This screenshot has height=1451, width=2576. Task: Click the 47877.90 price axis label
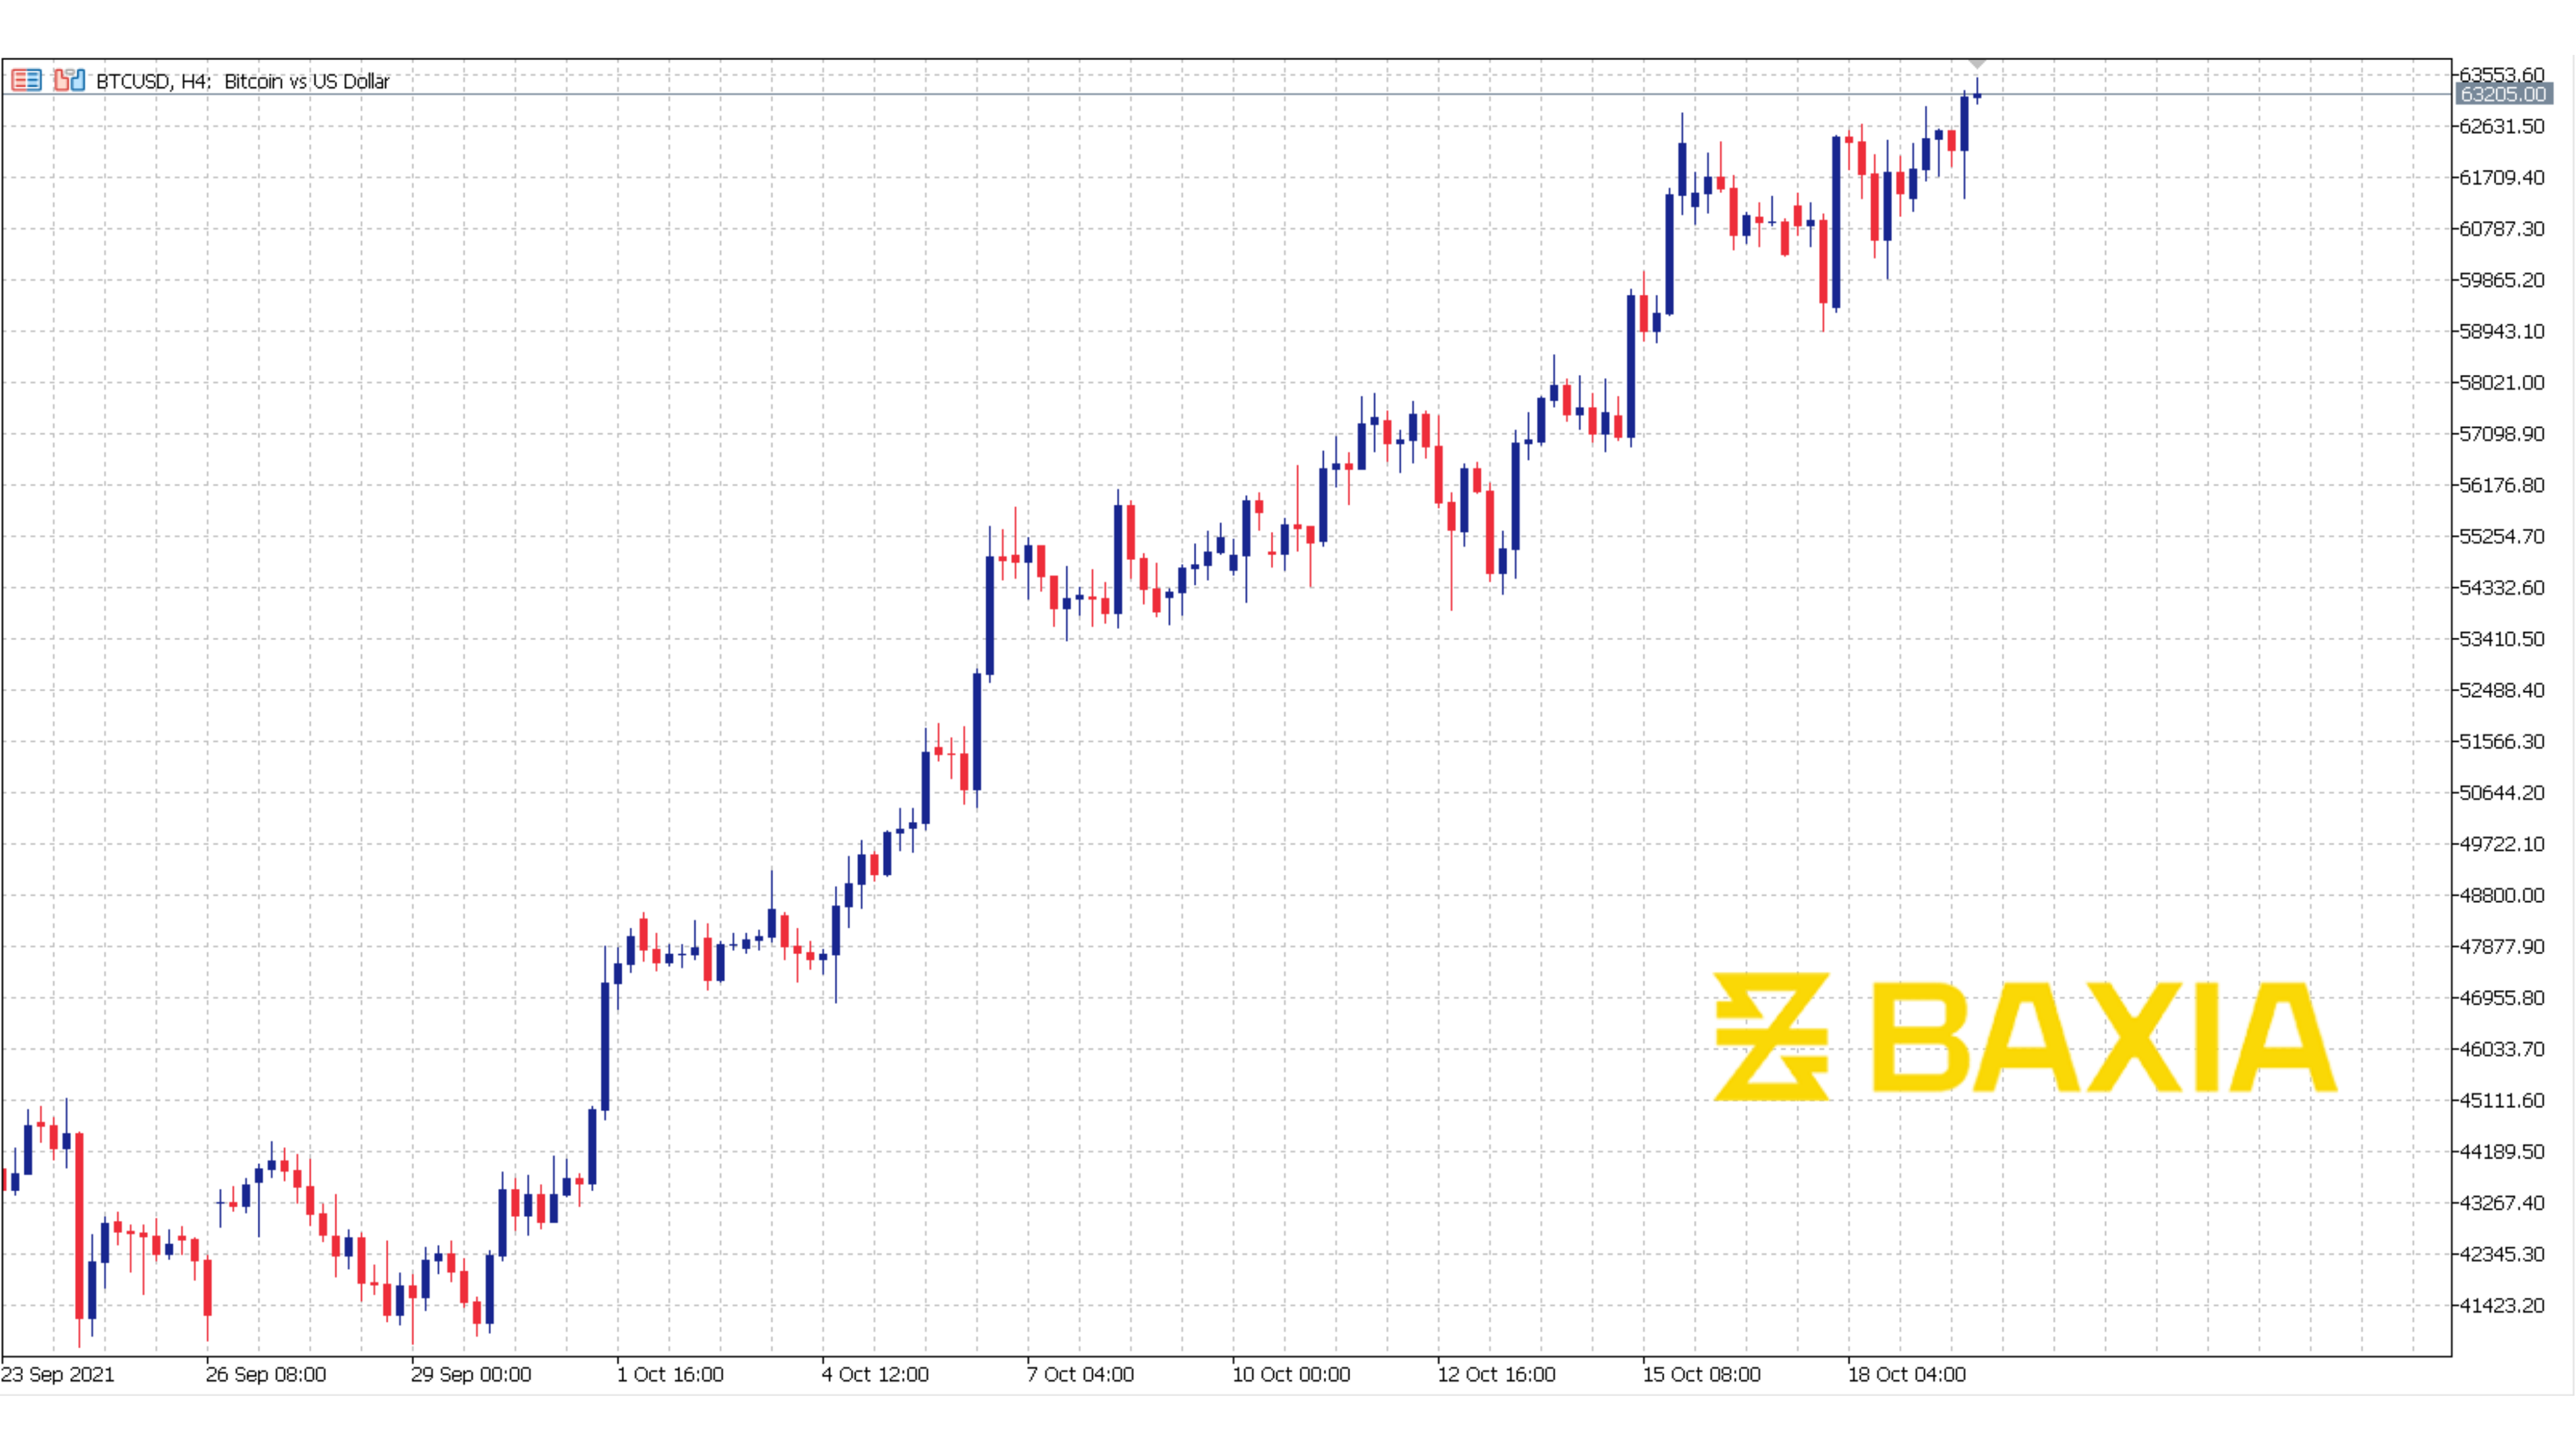click(2502, 946)
